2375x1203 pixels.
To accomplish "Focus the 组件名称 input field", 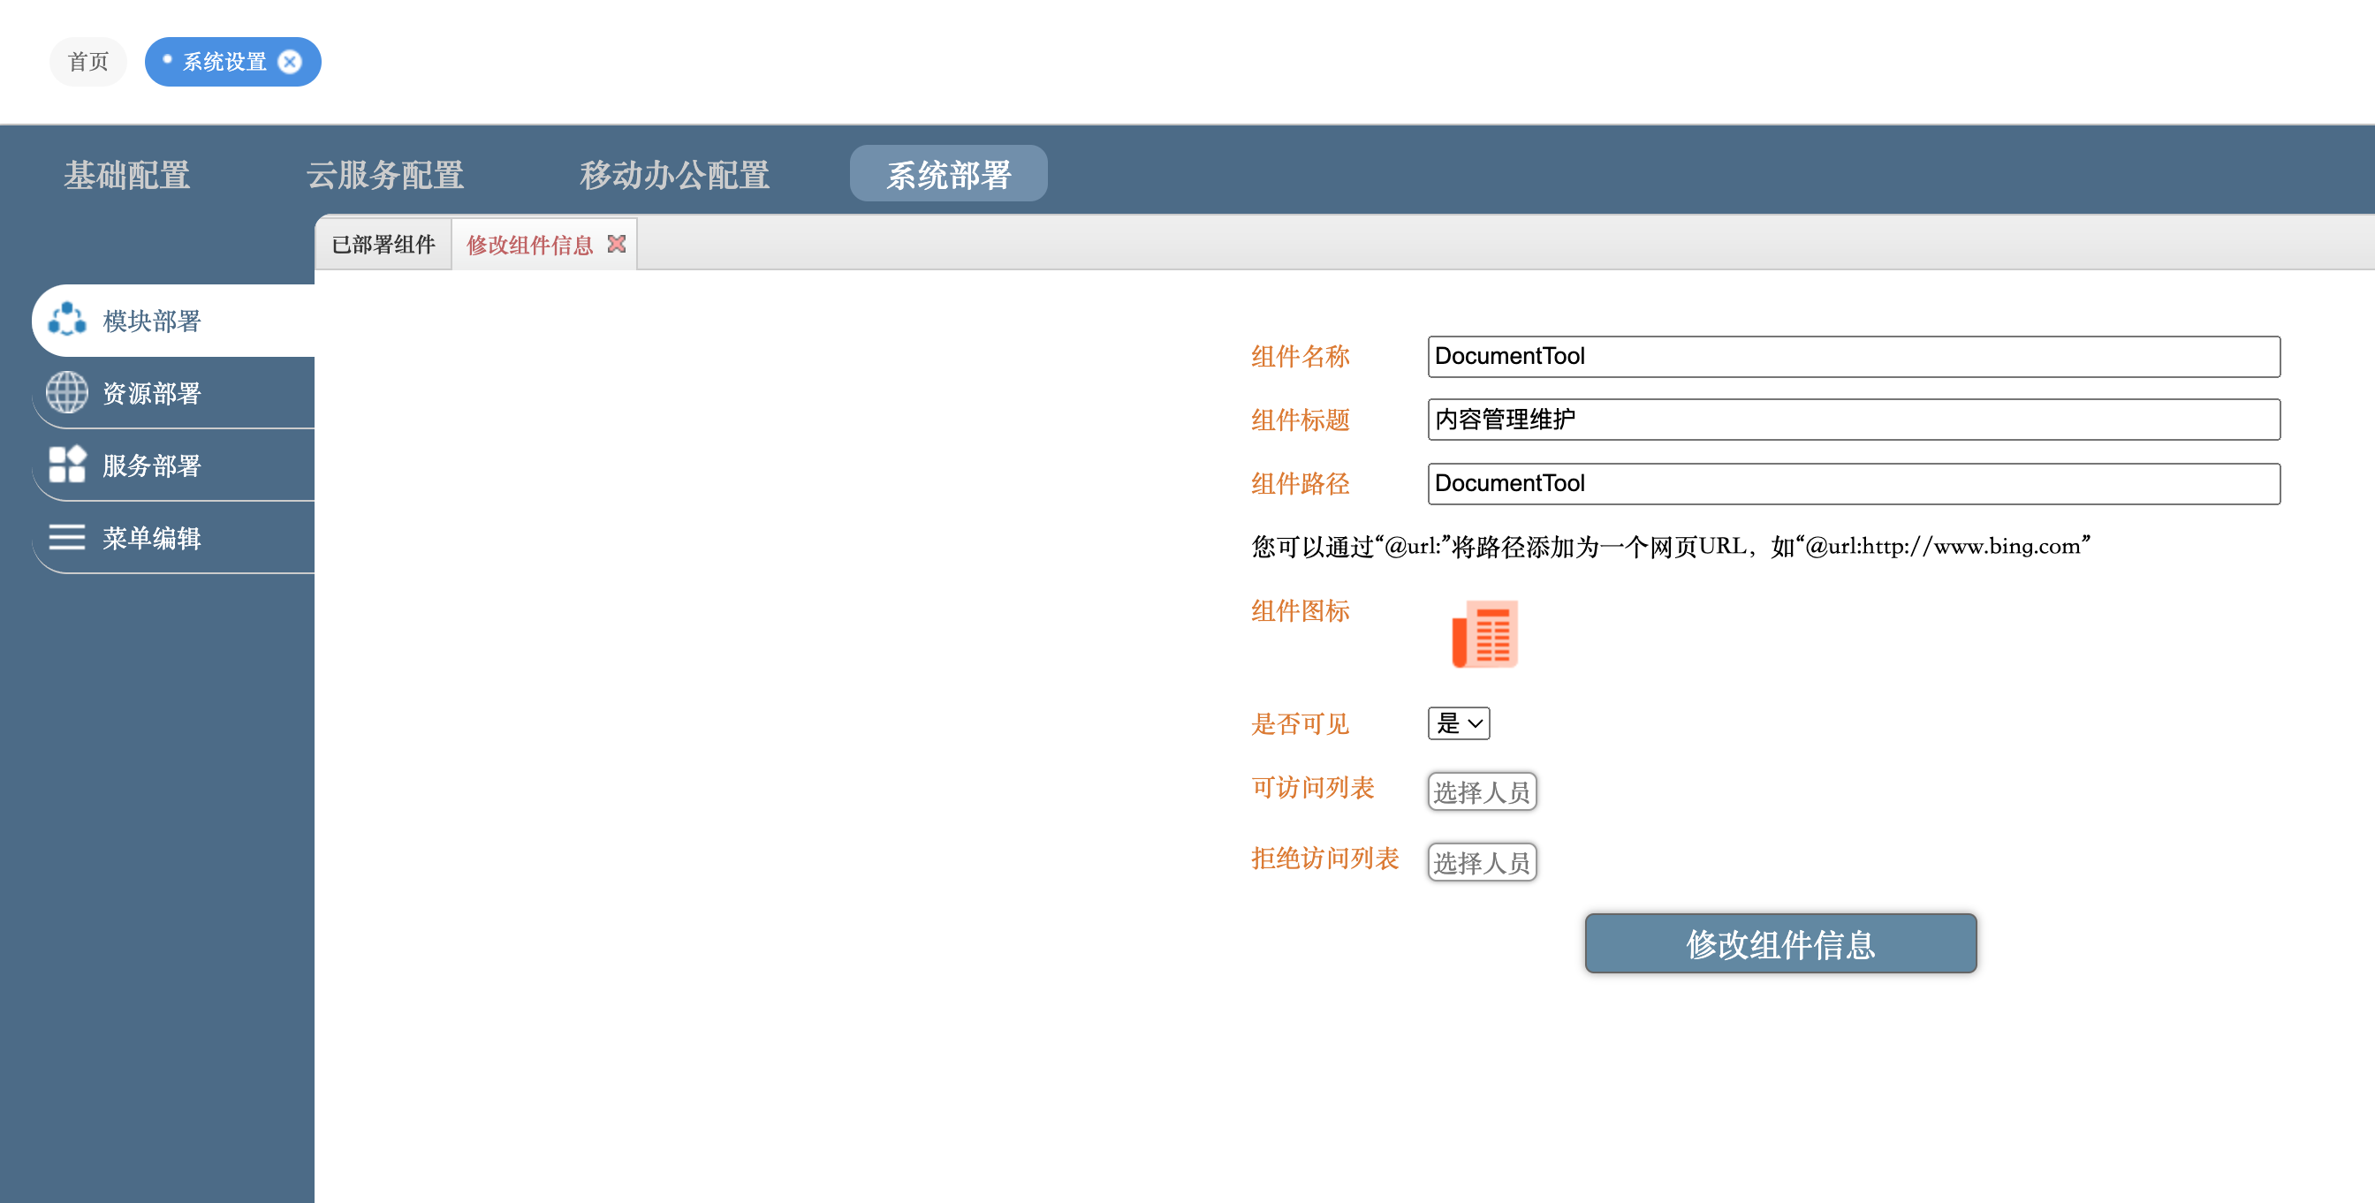I will click(x=1853, y=357).
